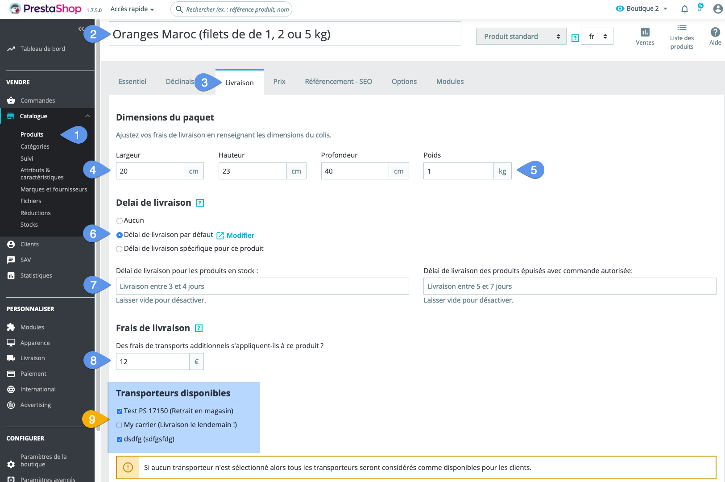Click help icon next to Delai de livraison
725x482 pixels.
(x=200, y=203)
